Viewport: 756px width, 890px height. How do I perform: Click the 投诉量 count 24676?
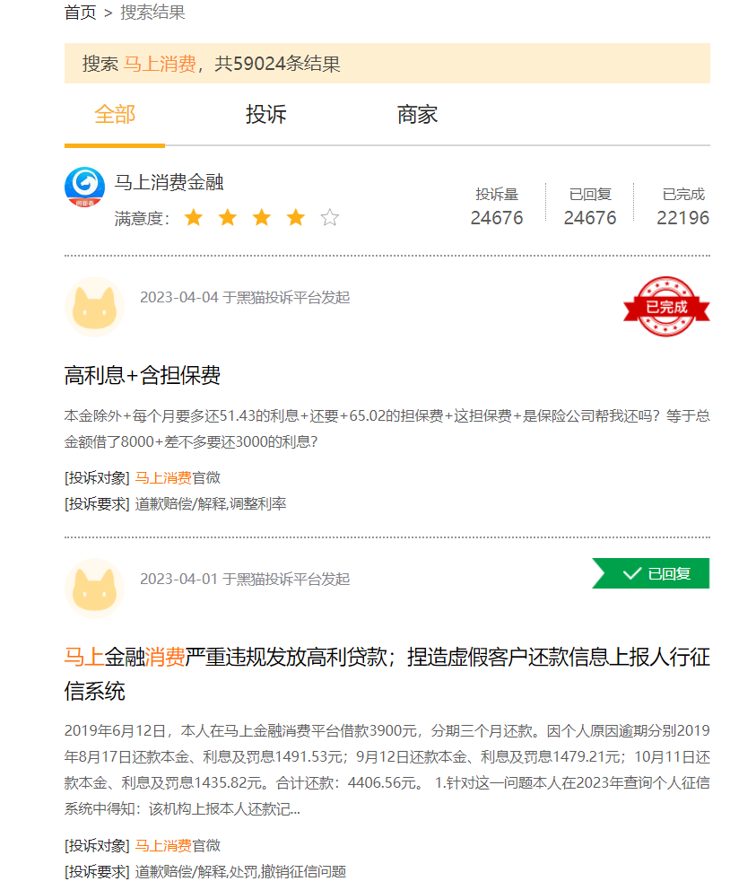pyautogui.click(x=497, y=218)
